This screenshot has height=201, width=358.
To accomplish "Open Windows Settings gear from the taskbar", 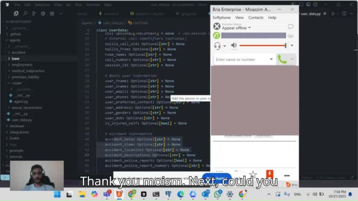I will coord(230,194).
